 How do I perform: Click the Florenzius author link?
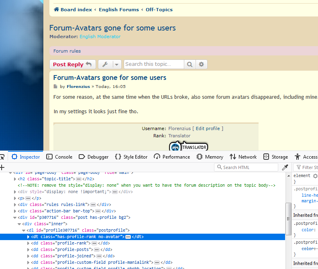pos(78,86)
